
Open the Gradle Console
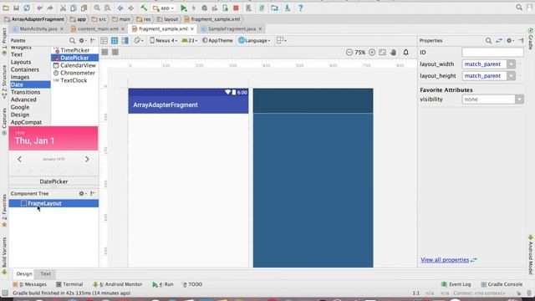502,284
